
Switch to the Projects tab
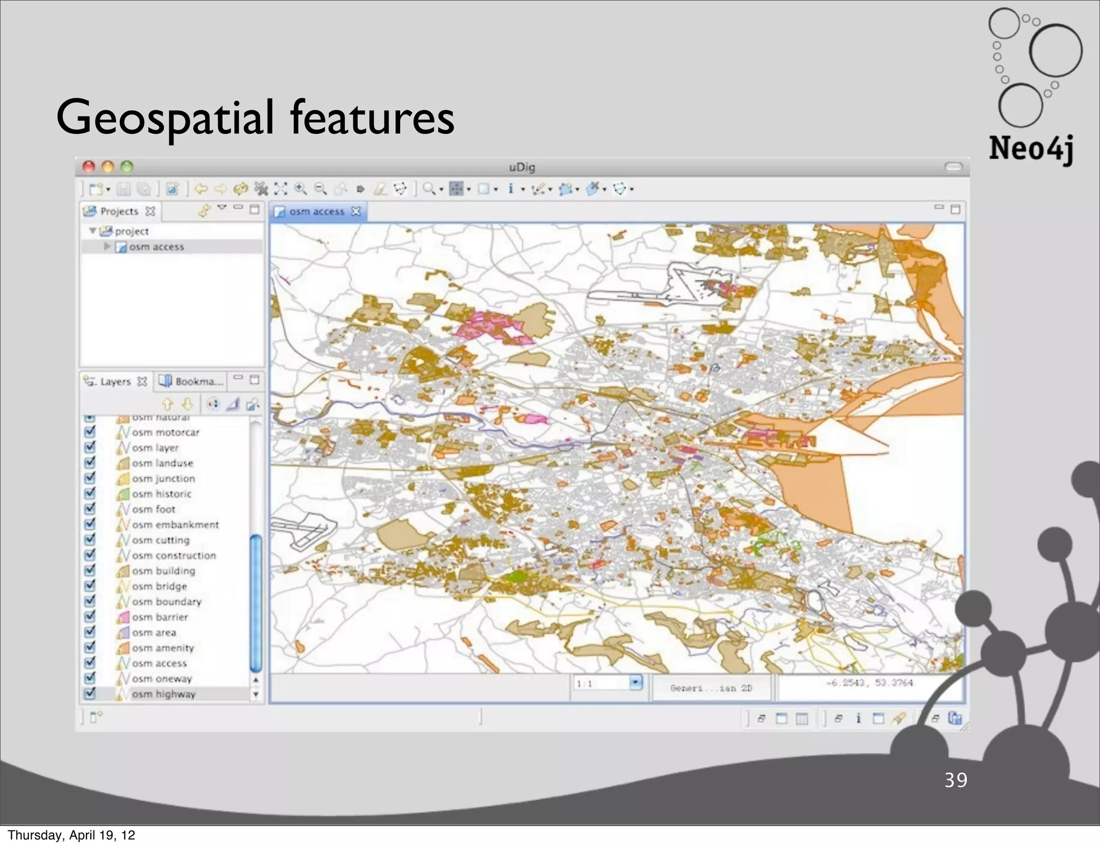(119, 211)
